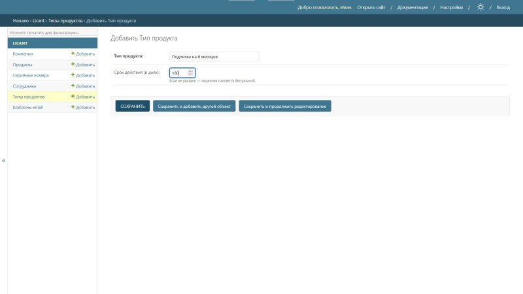
Task: Click the sidebar filter search box
Action: point(52,32)
